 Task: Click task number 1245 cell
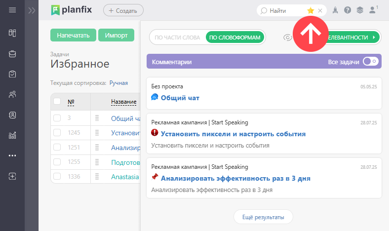[74, 133]
